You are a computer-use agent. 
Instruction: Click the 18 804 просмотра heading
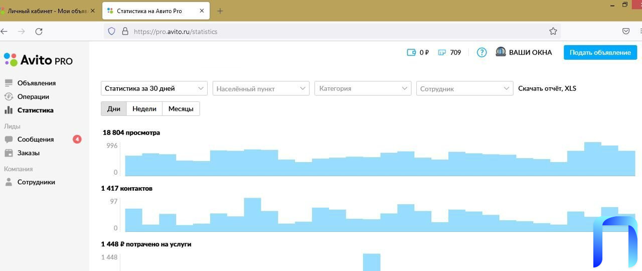pos(131,133)
